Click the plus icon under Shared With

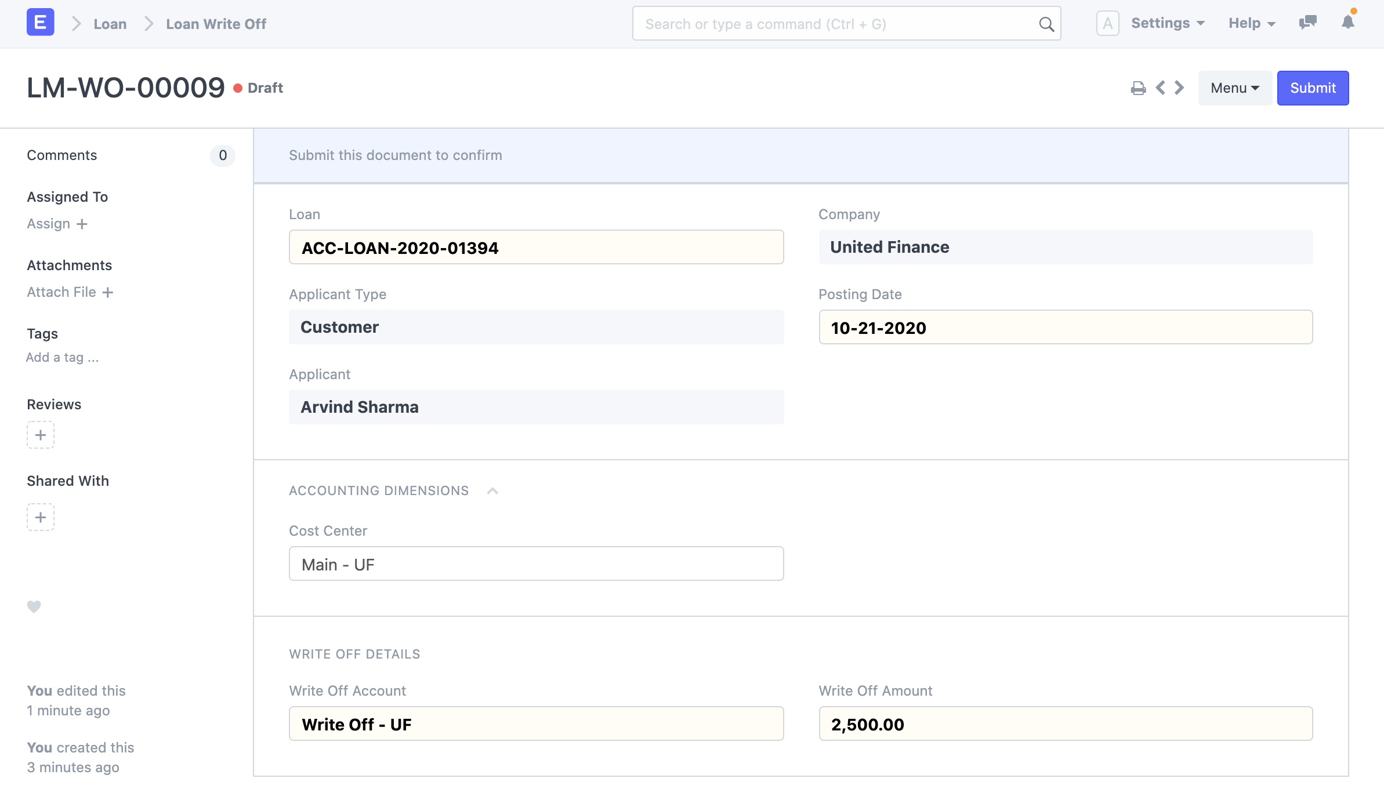click(40, 517)
